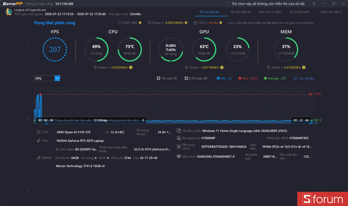Click the help icon beside CO2 44.04g
This screenshot has width=348, height=206.
(x=221, y=23)
